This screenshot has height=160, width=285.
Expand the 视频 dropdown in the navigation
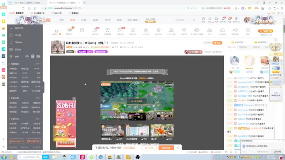[96, 20]
